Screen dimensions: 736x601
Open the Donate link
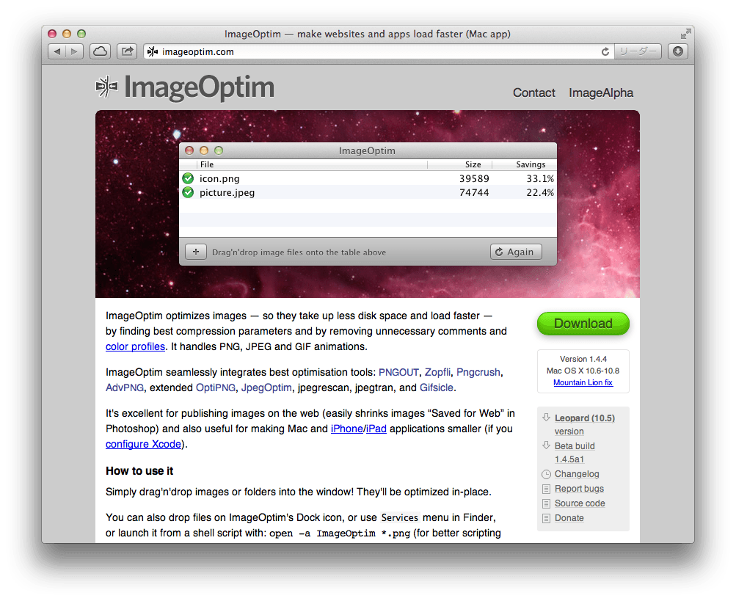point(569,518)
